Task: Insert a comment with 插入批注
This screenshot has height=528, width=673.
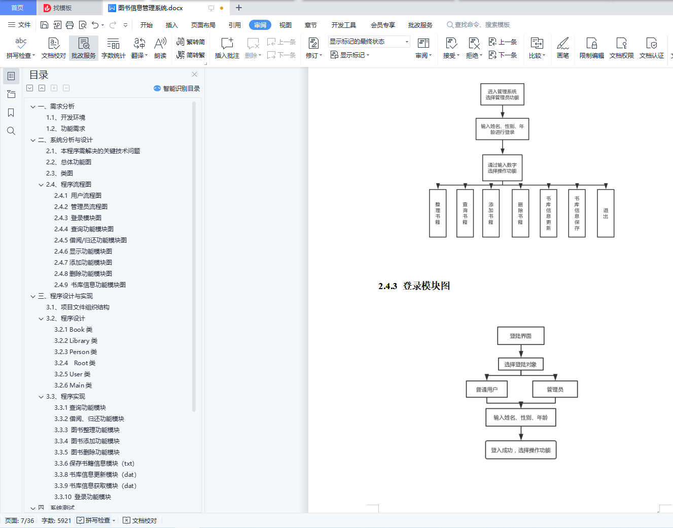Action: tap(227, 48)
